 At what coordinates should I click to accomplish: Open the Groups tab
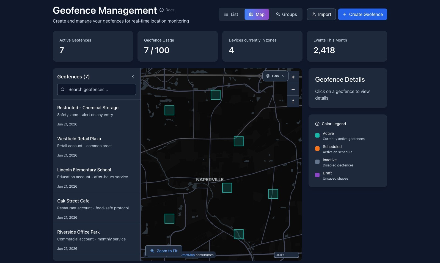pyautogui.click(x=286, y=14)
